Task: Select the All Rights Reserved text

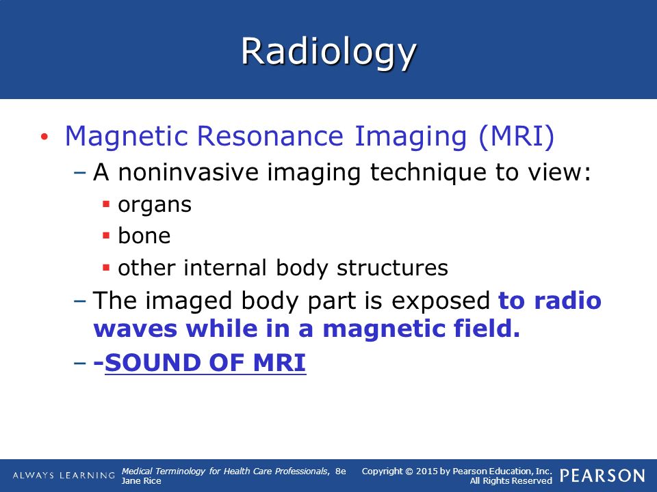Action: pyautogui.click(x=511, y=481)
